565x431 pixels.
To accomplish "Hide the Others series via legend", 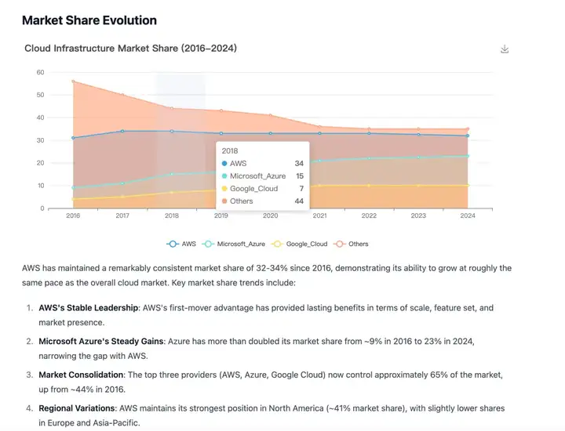I will [x=351, y=244].
